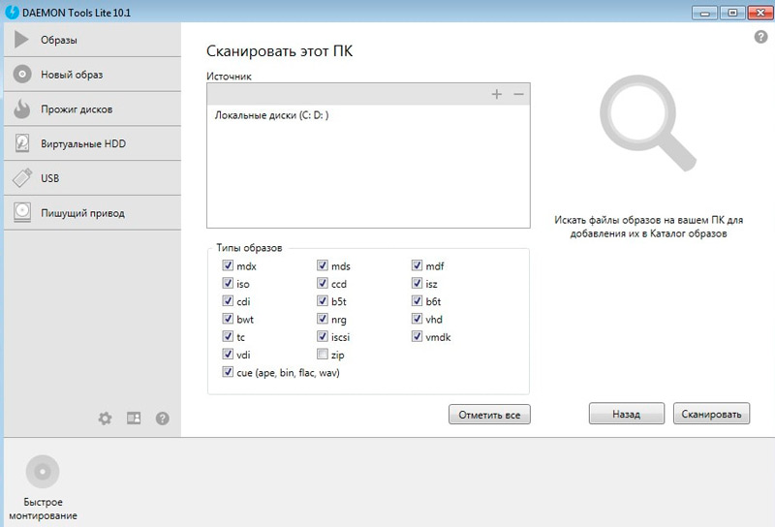Uncheck the iscsi checkbox
The width and height of the screenshot is (775, 527).
(323, 337)
